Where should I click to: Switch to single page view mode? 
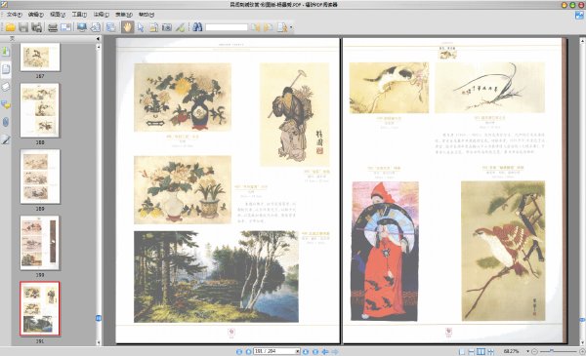pyautogui.click(x=462, y=351)
